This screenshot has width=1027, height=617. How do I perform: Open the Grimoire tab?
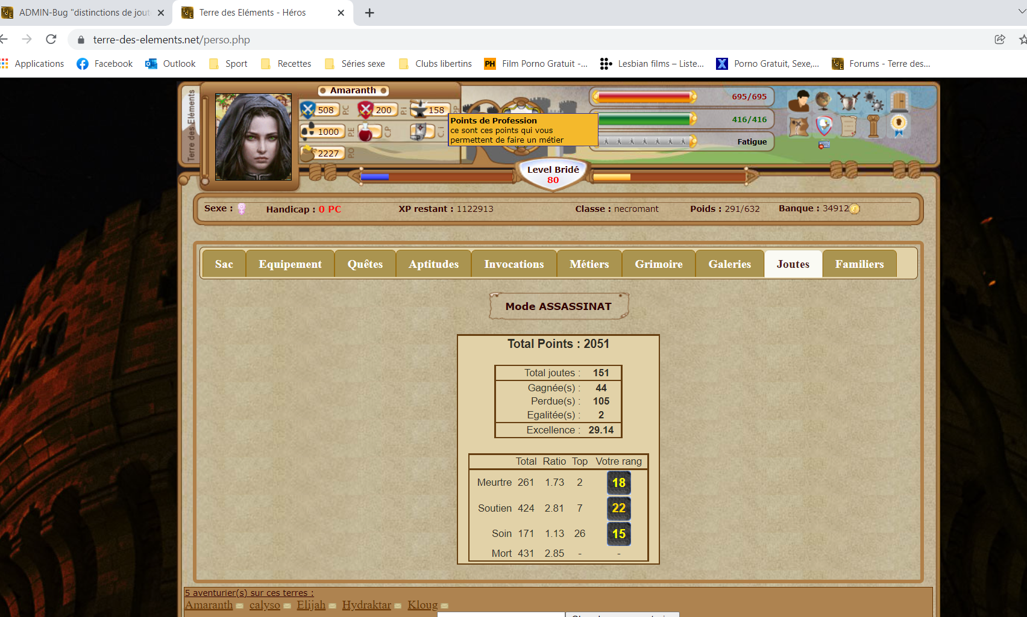(659, 264)
